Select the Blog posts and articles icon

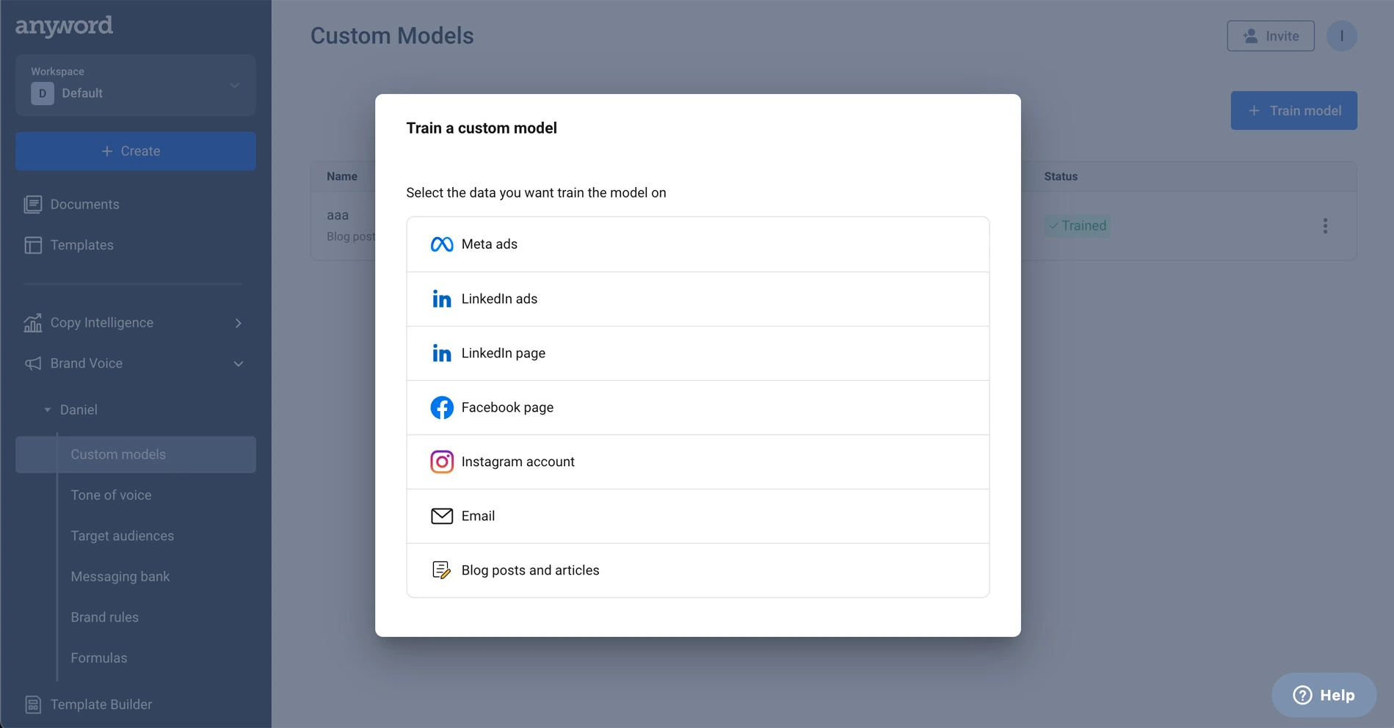pos(441,570)
